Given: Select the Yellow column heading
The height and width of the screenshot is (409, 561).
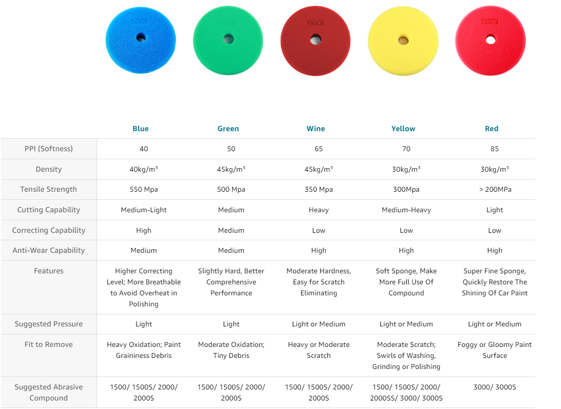Looking at the screenshot, I should click(x=403, y=129).
